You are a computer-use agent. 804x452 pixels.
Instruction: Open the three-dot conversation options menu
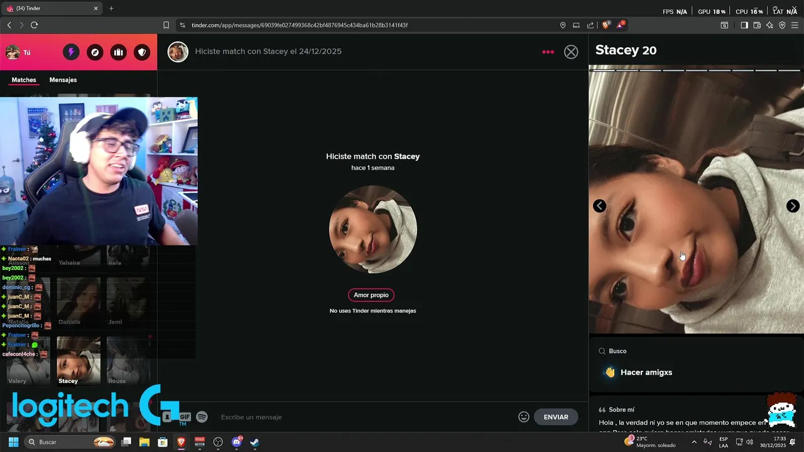click(548, 52)
